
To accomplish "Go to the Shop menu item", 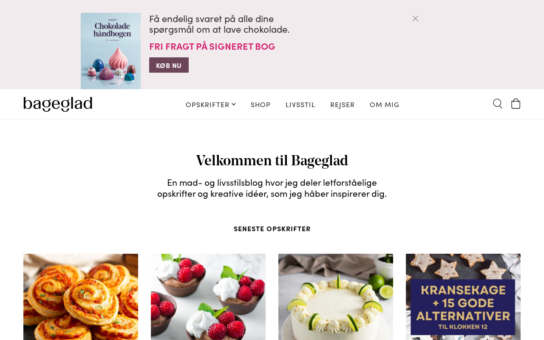I will click(x=261, y=104).
